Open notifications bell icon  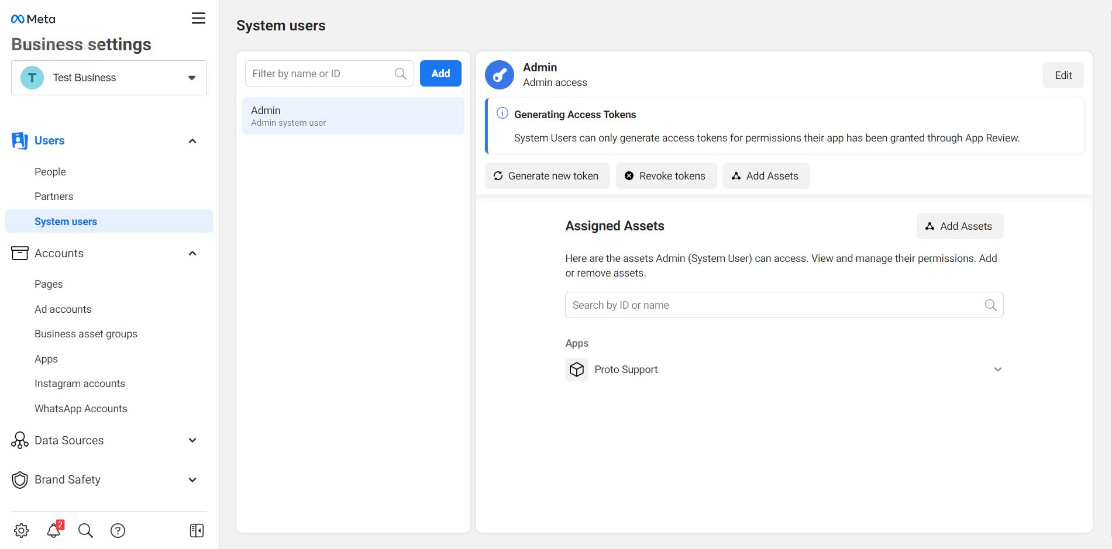pyautogui.click(x=54, y=530)
